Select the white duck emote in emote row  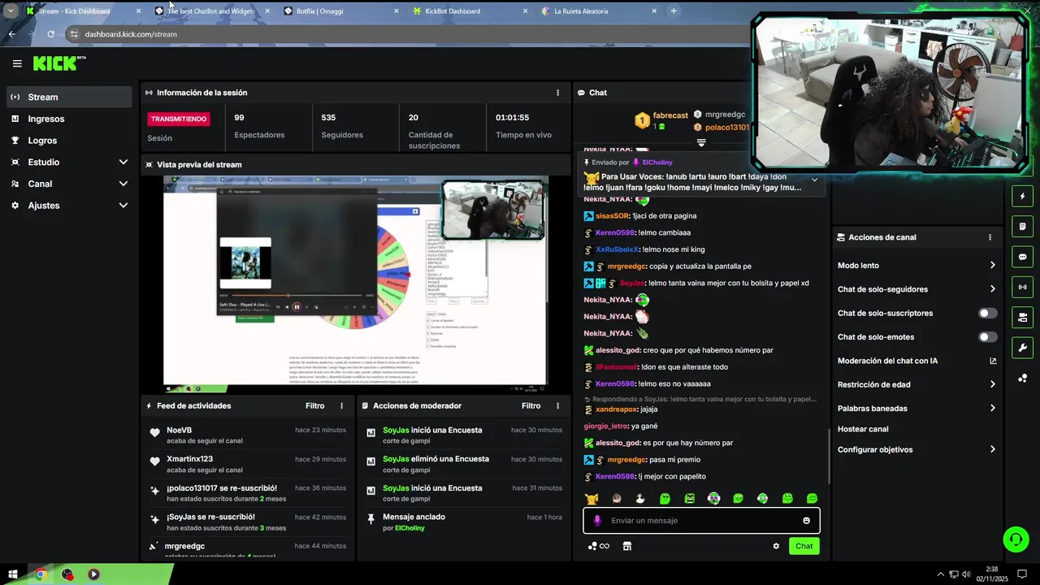pyautogui.click(x=640, y=499)
